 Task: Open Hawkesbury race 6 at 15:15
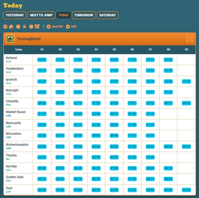[132, 70]
